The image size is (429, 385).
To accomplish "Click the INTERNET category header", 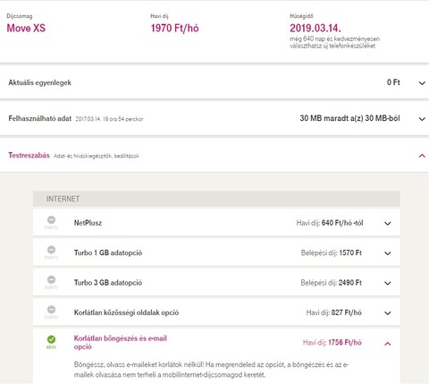I will coord(216,199).
